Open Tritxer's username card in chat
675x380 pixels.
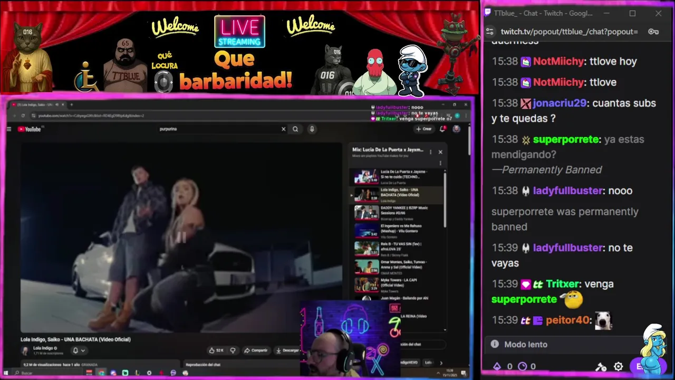tap(562, 284)
